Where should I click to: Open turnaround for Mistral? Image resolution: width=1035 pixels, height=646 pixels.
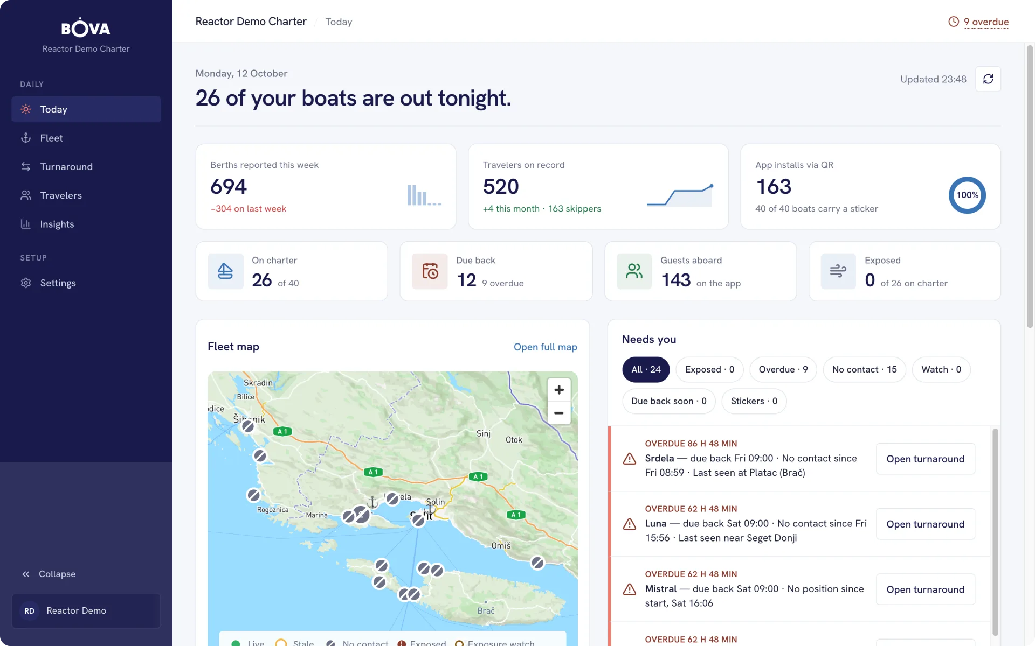pos(925,589)
